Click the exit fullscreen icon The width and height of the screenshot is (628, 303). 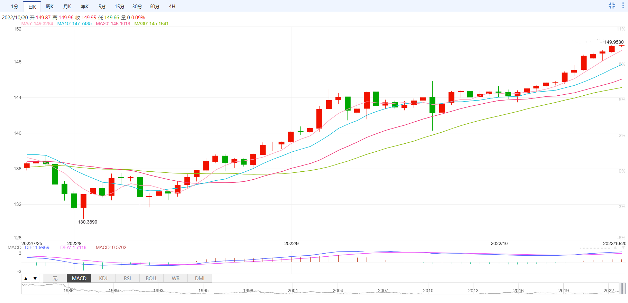tap(612, 6)
